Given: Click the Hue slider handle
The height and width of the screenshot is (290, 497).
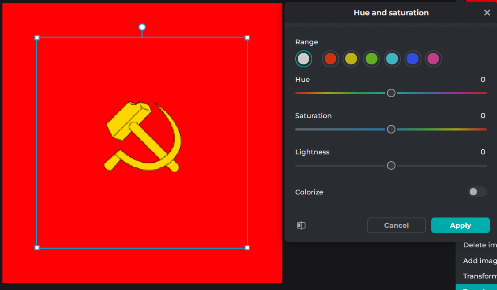Looking at the screenshot, I should click(391, 93).
